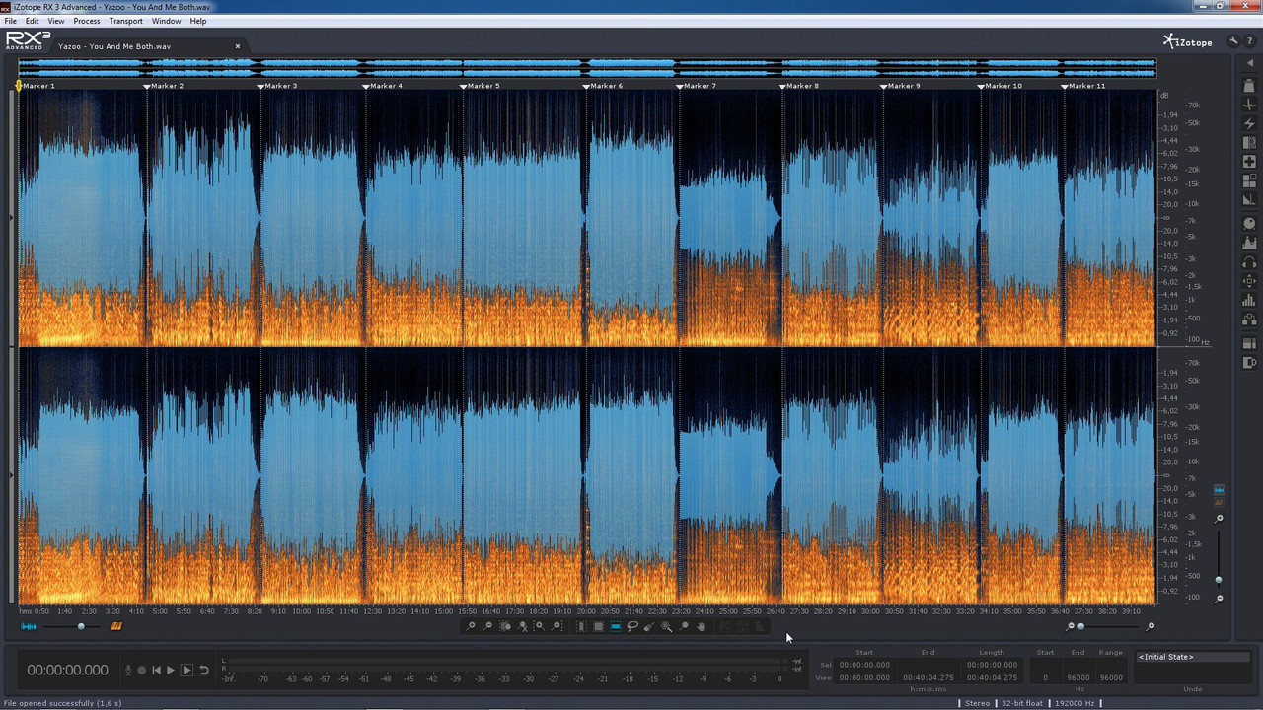
Task: Open the Remove Hum lightning icon
Action: click(x=1249, y=123)
